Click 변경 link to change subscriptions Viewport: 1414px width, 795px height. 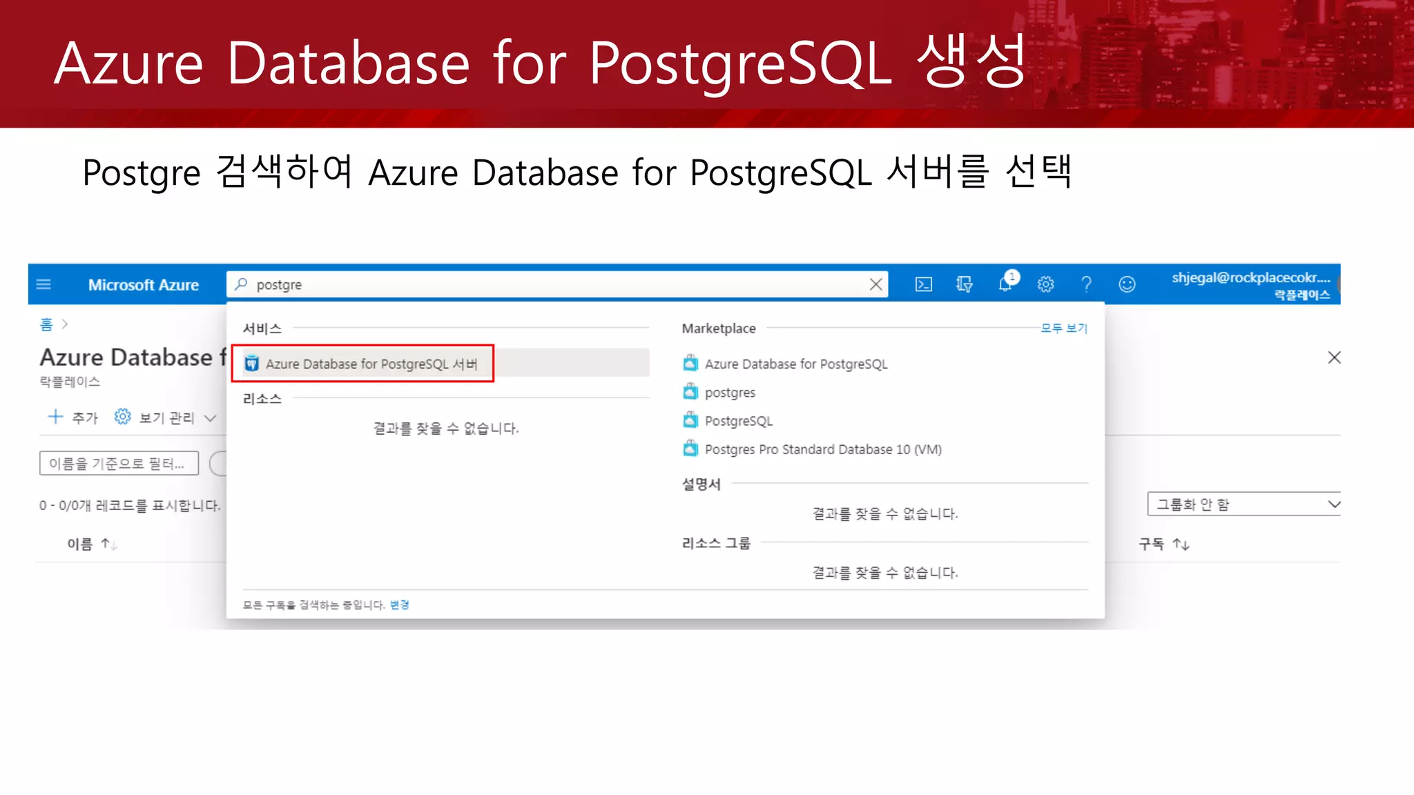coord(399,605)
